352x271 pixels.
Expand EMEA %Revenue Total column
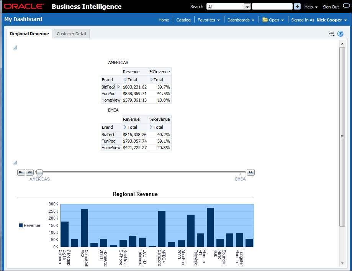[x=151, y=127]
